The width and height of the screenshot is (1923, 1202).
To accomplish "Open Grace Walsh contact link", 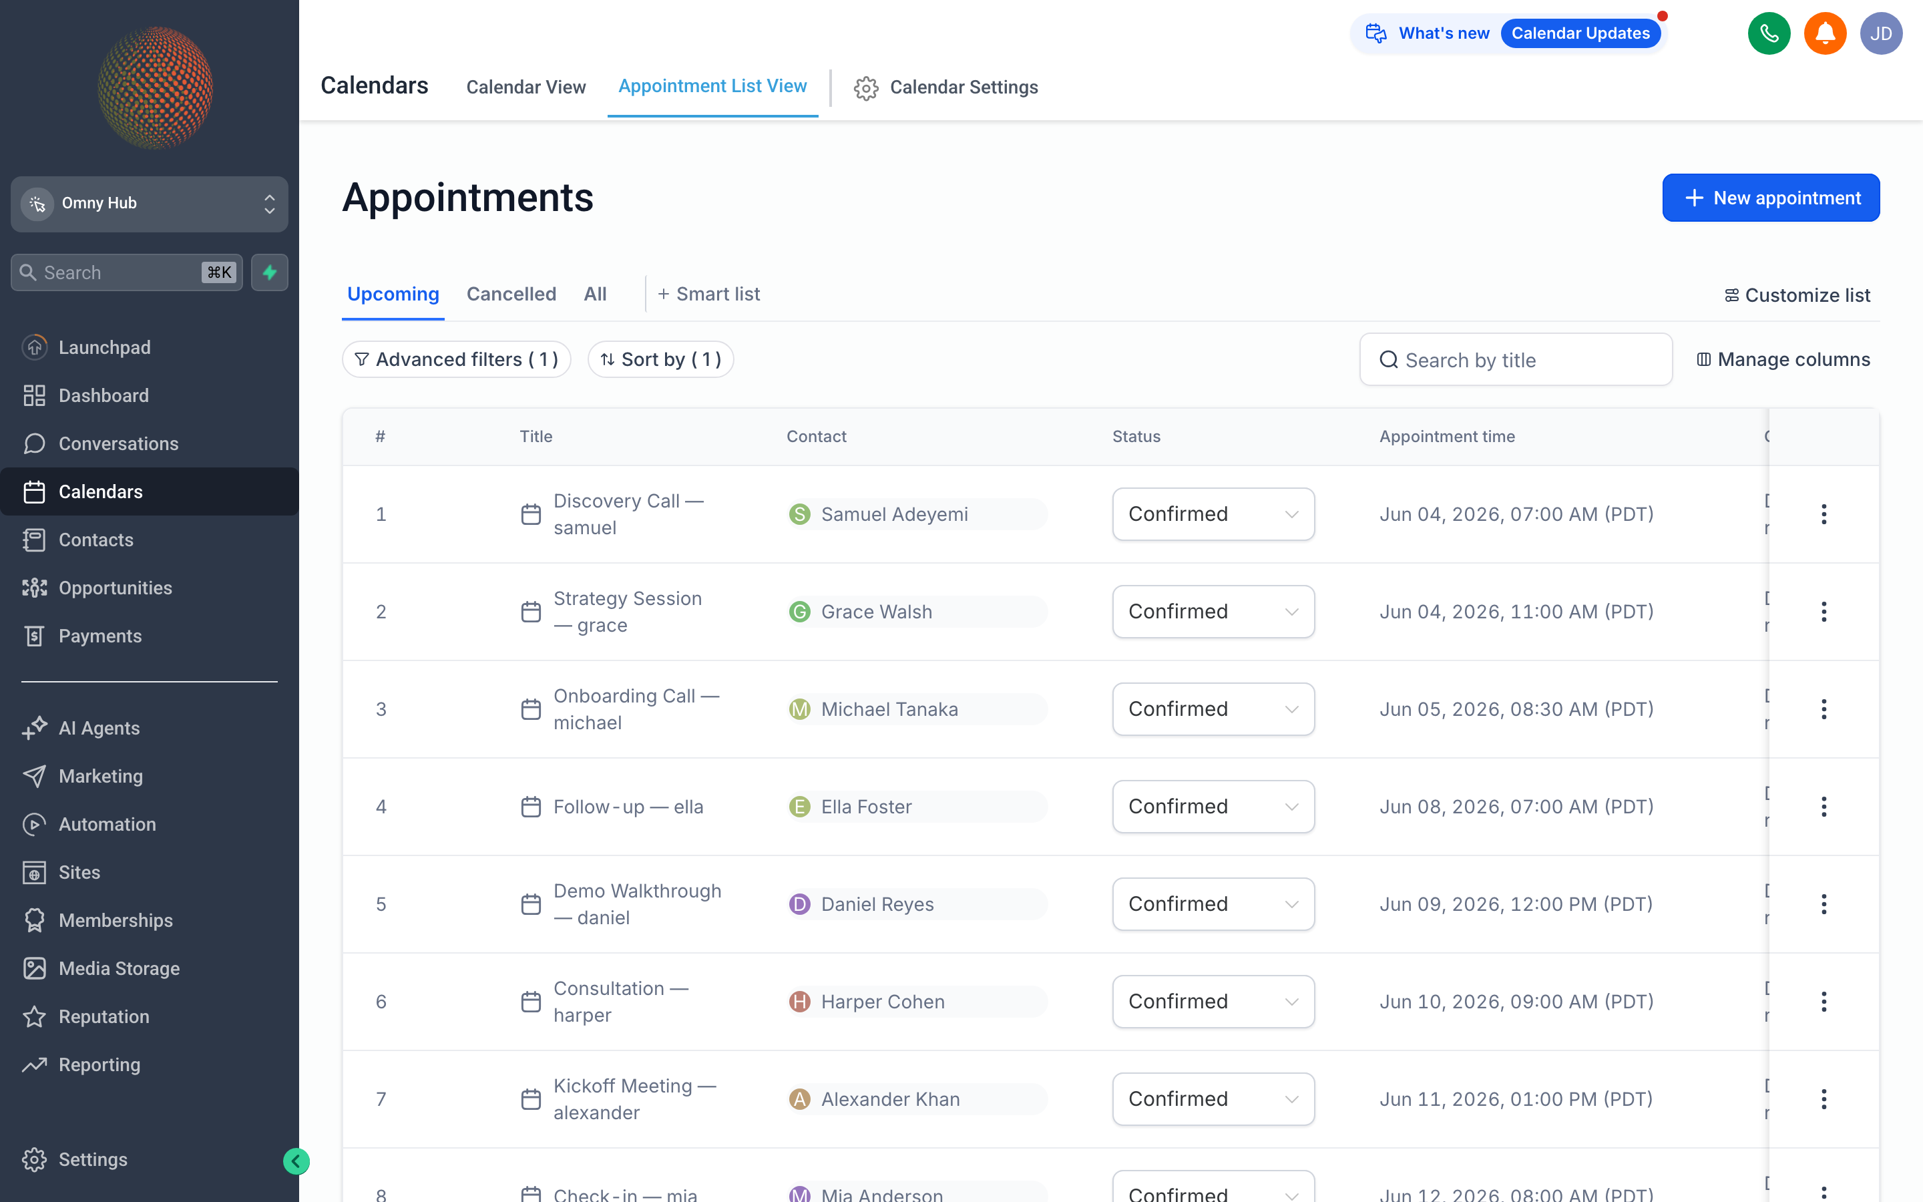I will click(917, 611).
